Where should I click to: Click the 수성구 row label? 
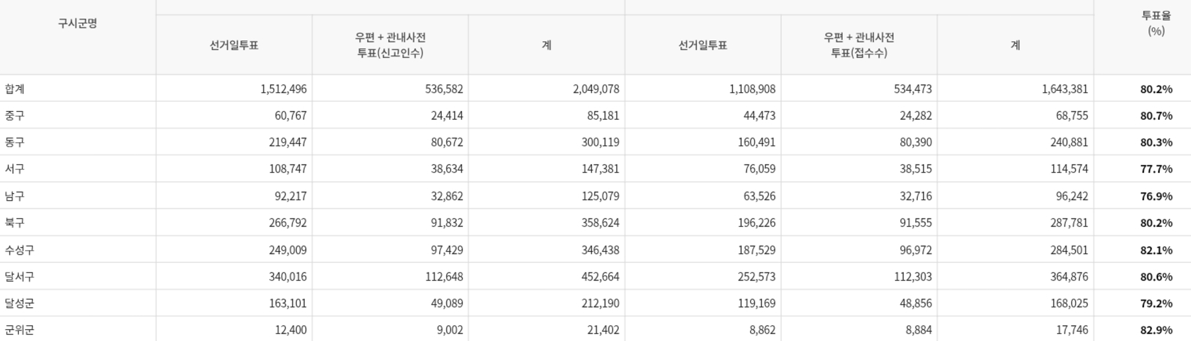click(x=20, y=250)
